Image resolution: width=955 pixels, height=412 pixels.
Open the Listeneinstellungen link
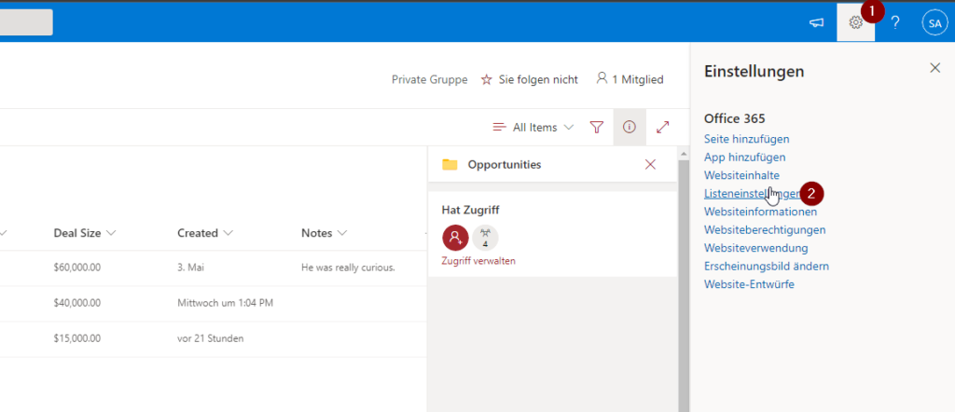click(752, 194)
